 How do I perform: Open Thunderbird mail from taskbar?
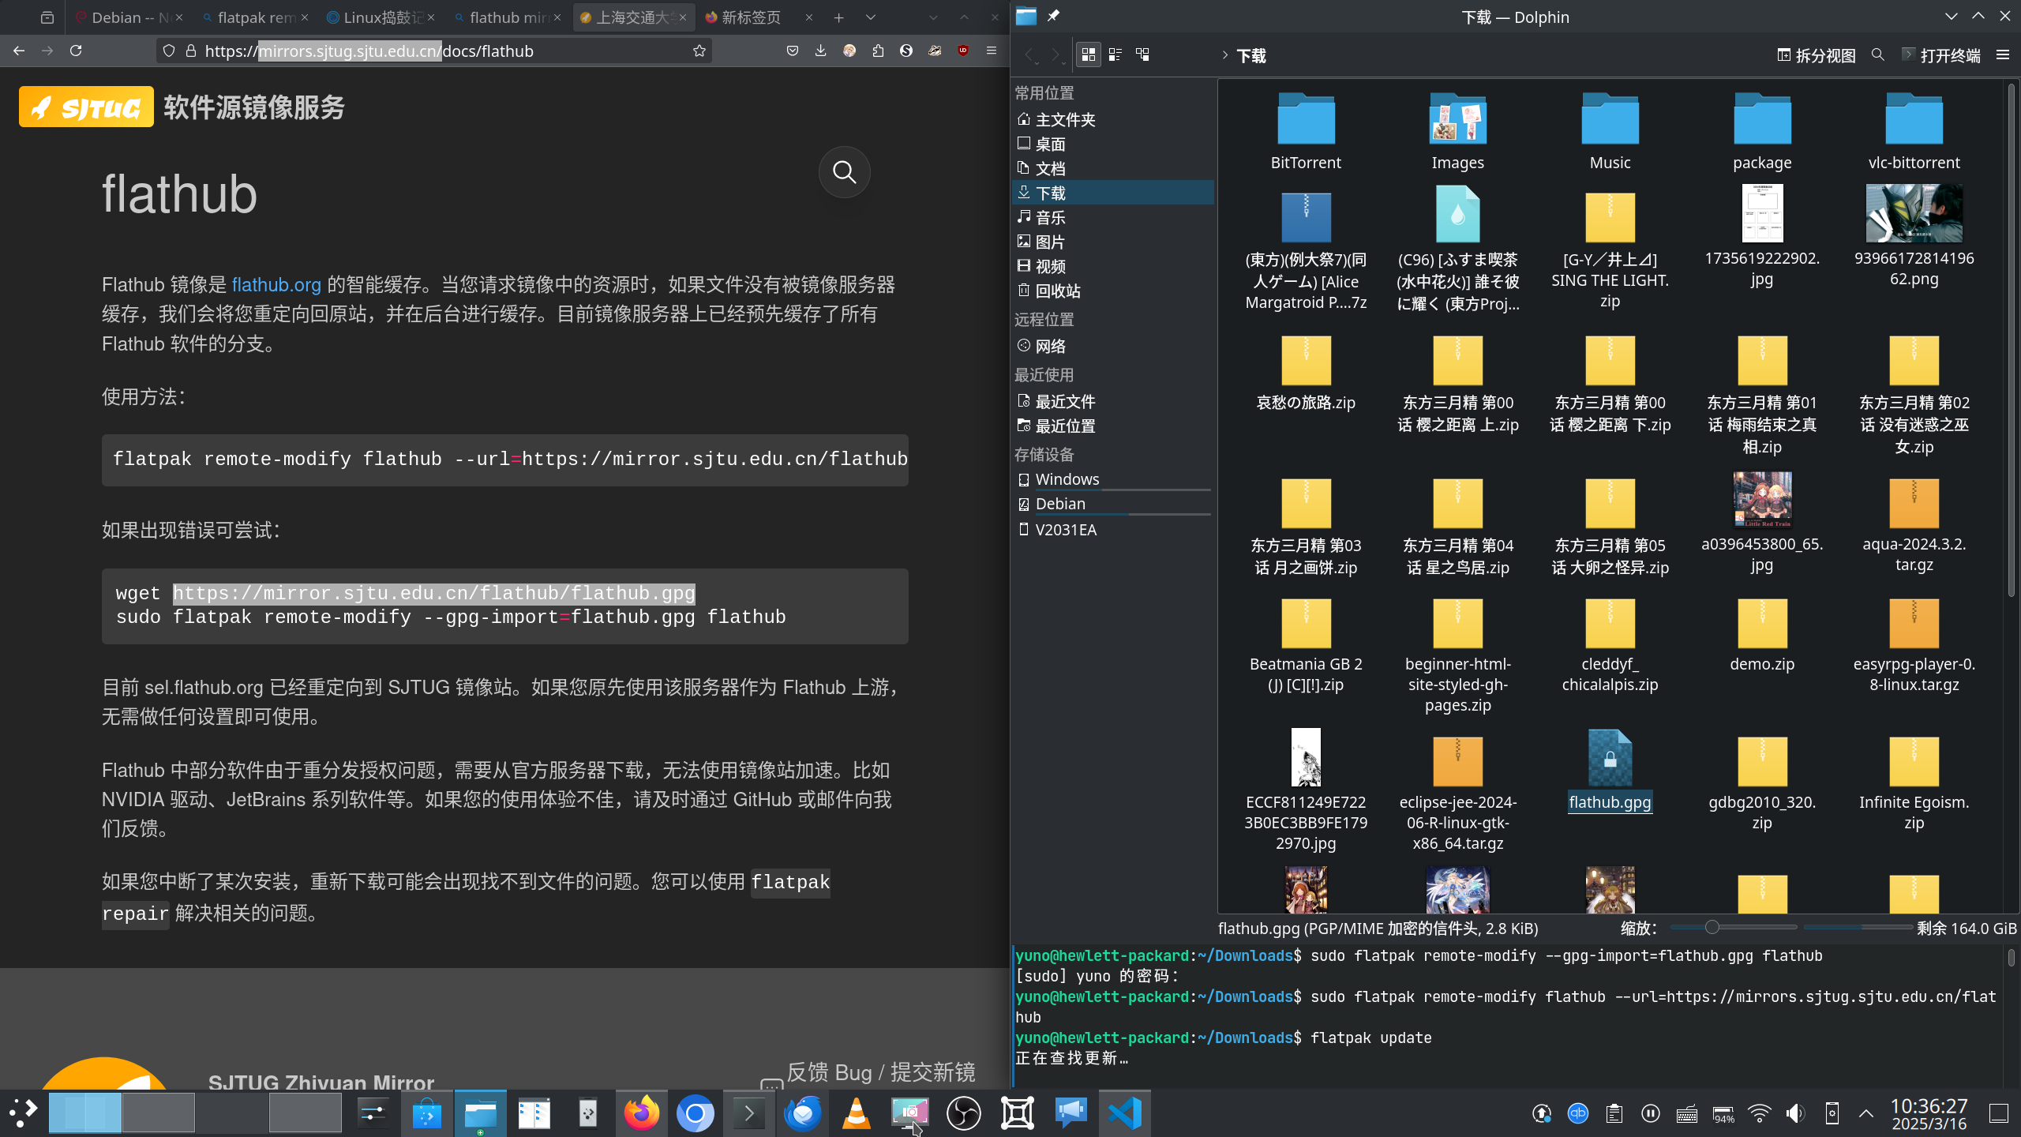[802, 1113]
